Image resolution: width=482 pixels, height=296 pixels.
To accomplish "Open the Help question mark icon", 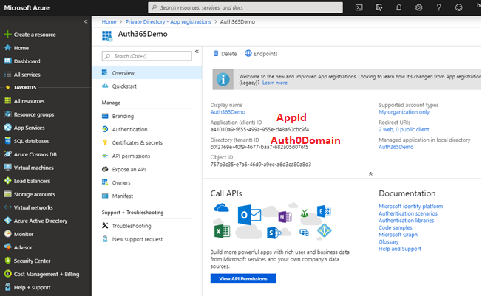I will pyautogui.click(x=438, y=7).
